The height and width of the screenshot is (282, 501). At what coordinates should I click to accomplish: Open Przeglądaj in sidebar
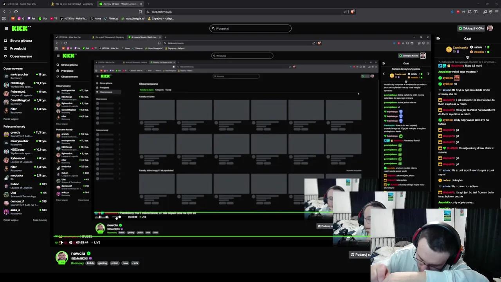pos(15,49)
